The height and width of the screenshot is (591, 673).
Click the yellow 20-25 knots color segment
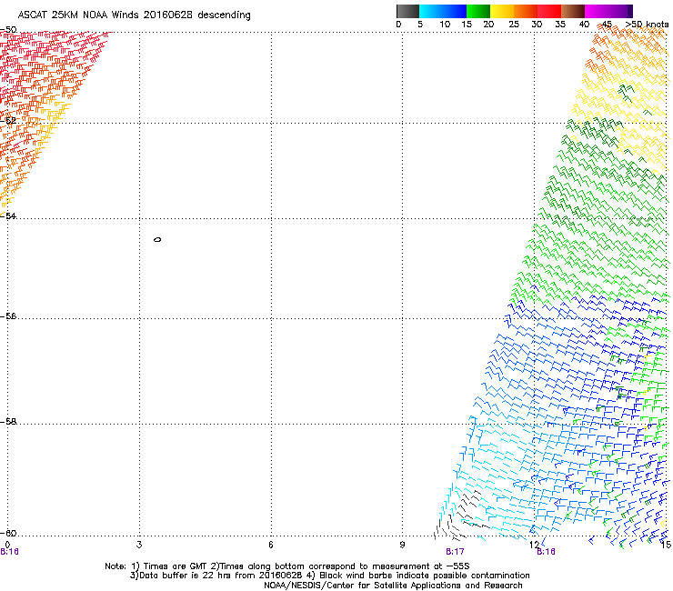(502, 11)
